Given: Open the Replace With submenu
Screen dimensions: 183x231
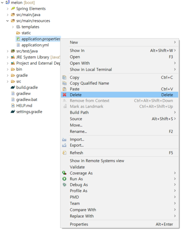Looking at the screenshot, I should point(120,216).
